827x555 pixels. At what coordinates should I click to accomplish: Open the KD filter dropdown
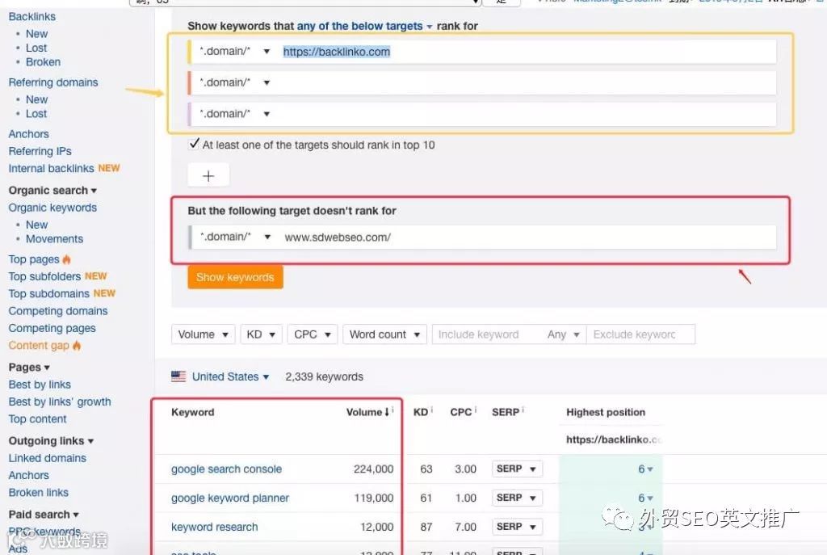(261, 334)
